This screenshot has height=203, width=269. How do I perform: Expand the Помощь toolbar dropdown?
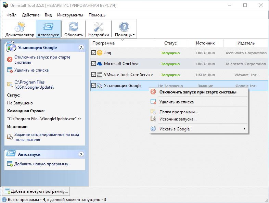pos(125,29)
